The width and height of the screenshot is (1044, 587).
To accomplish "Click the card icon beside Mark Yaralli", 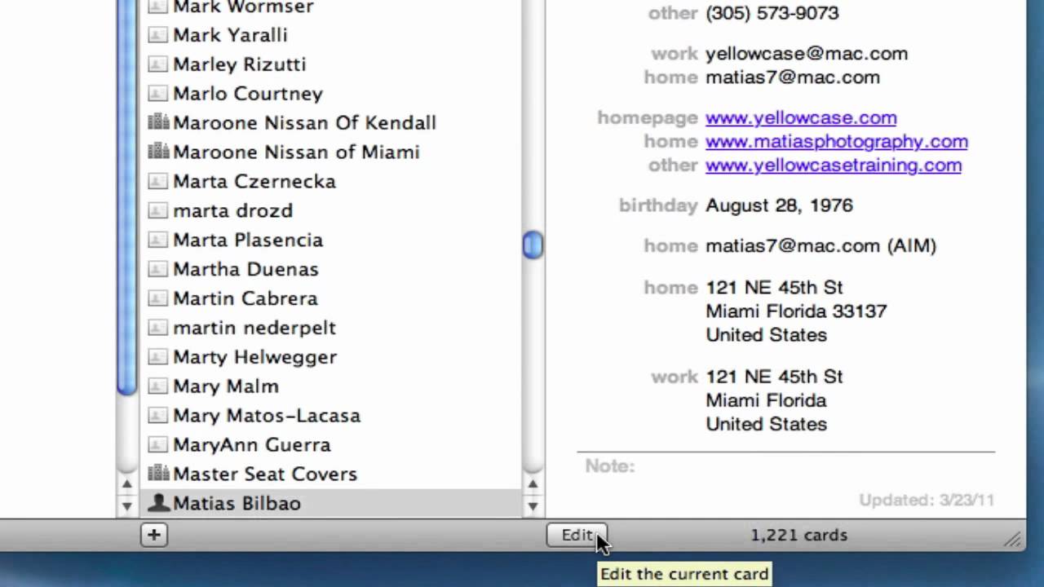I will coord(158,35).
